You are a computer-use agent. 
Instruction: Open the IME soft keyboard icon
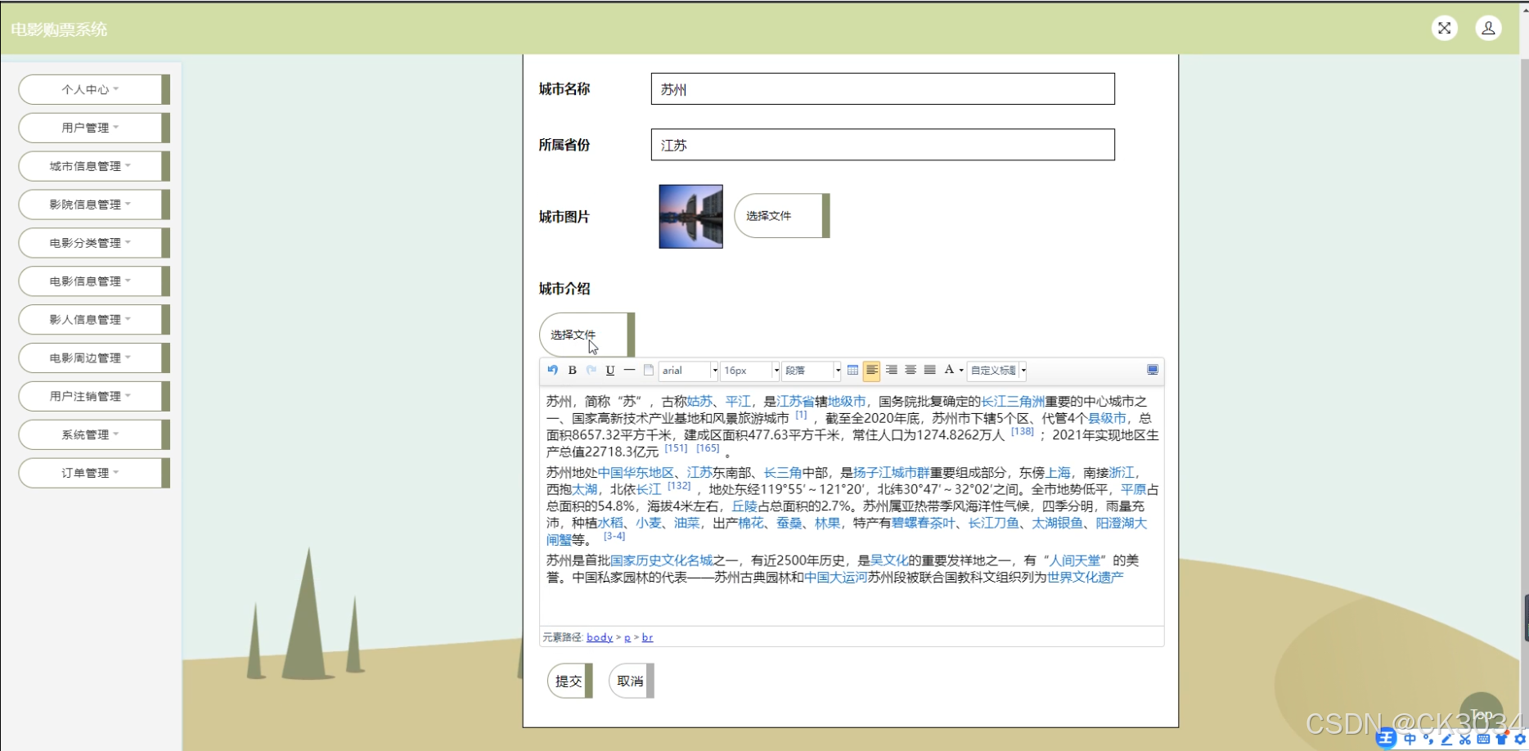coord(1483,740)
